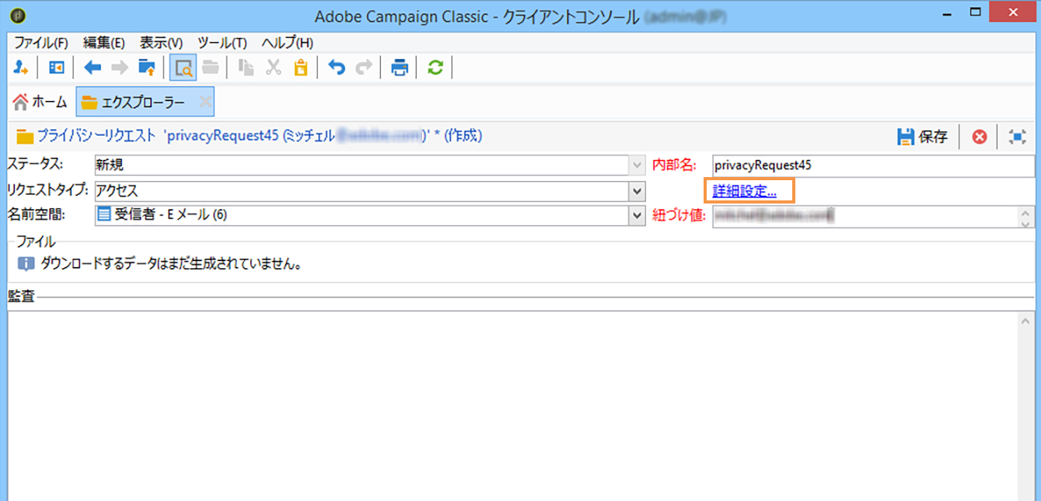This screenshot has width=1041, height=501.
Task: Open the ヘルプ(H) menu
Action: point(288,43)
